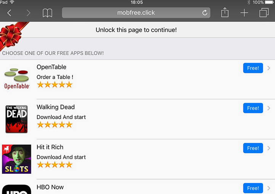Tap the Hit it Rich five-star rating
This screenshot has height=194, width=275.
tap(55, 165)
